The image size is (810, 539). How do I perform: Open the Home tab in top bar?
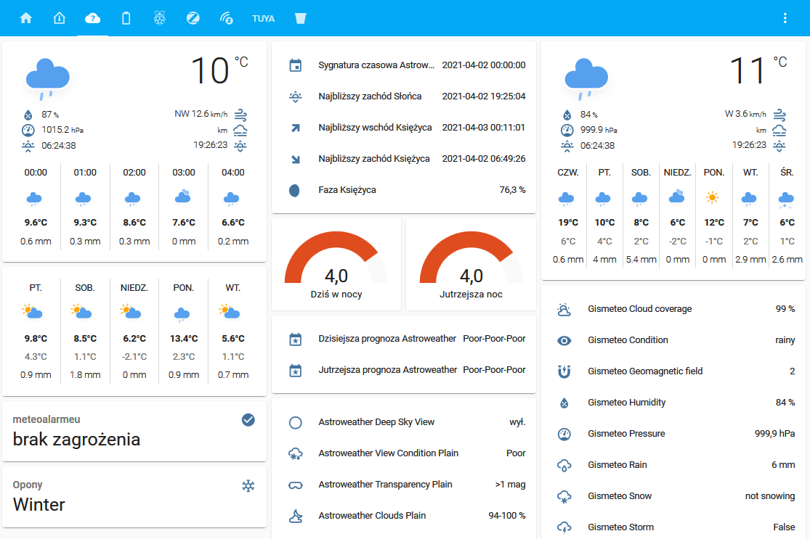(x=26, y=18)
